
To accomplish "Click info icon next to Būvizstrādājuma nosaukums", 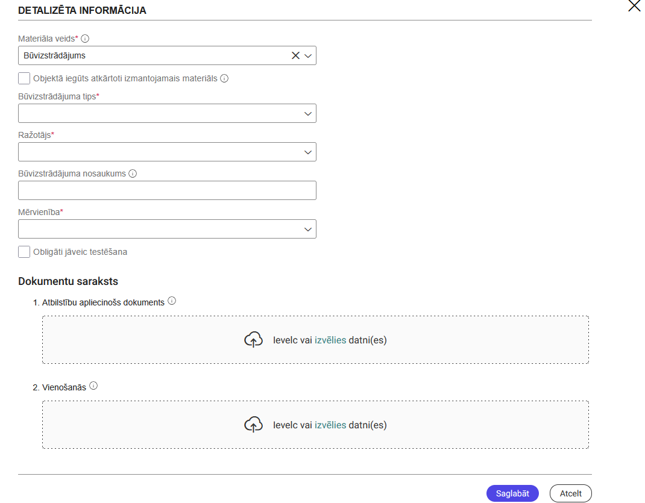I will tap(133, 173).
